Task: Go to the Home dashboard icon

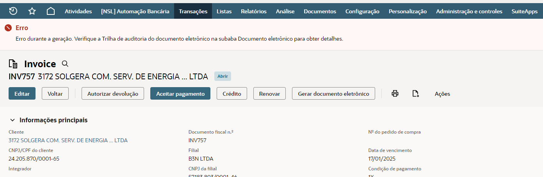Action: 51,11
